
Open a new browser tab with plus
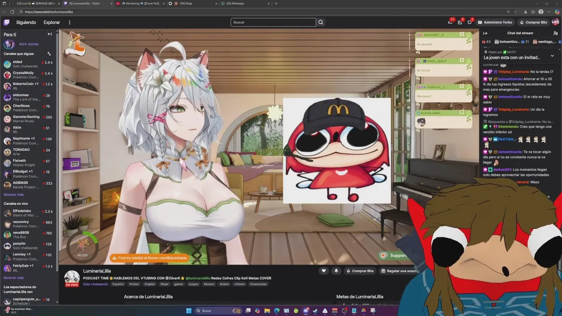coord(276,4)
